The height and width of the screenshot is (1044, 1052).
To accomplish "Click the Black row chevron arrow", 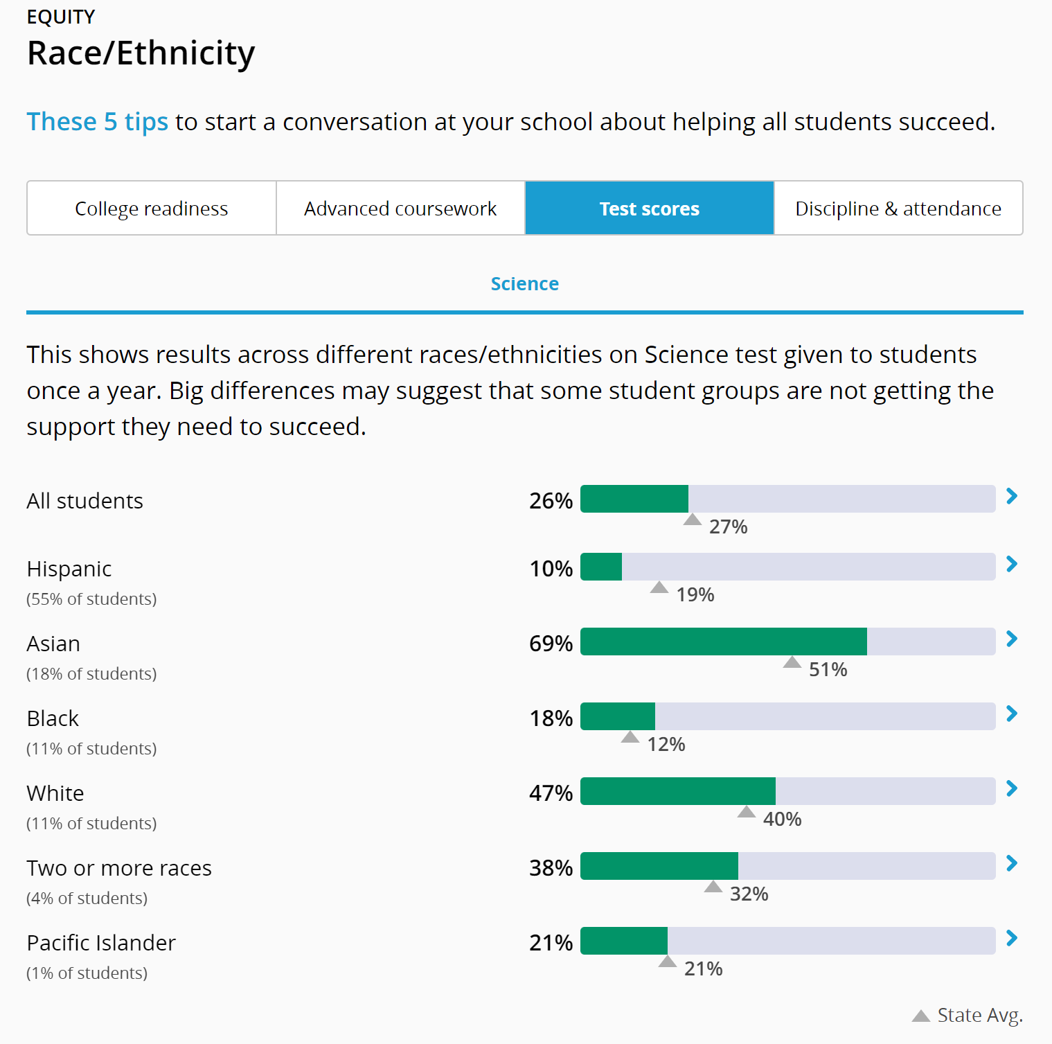I will click(1012, 714).
